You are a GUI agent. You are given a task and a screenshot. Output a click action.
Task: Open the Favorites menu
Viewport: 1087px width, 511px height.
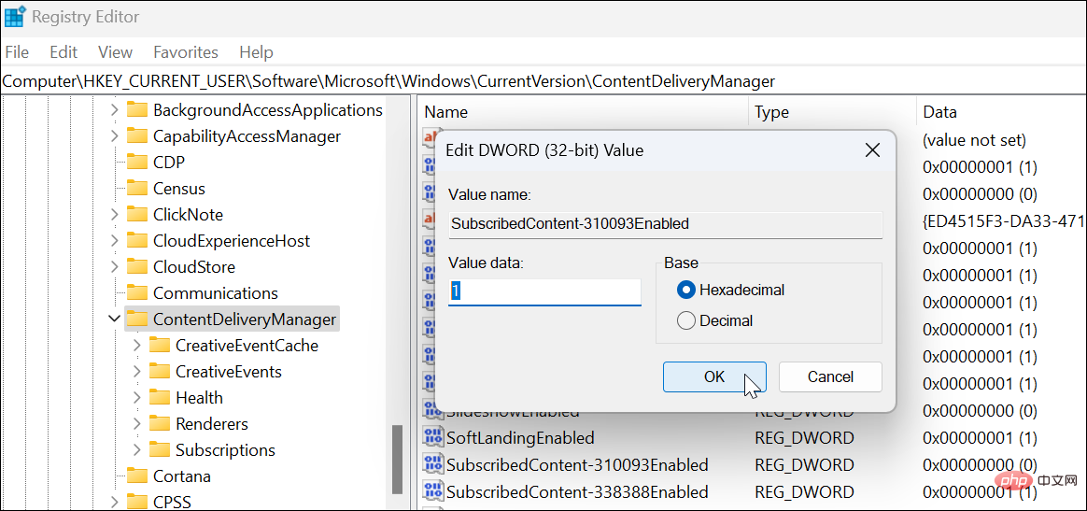tap(185, 52)
